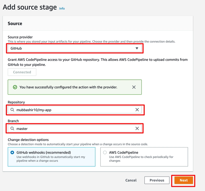Click the AWS CodePipeline option card description

(141, 159)
